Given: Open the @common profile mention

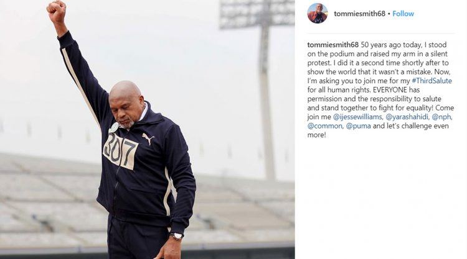Looking at the screenshot, I should click(x=325, y=126).
